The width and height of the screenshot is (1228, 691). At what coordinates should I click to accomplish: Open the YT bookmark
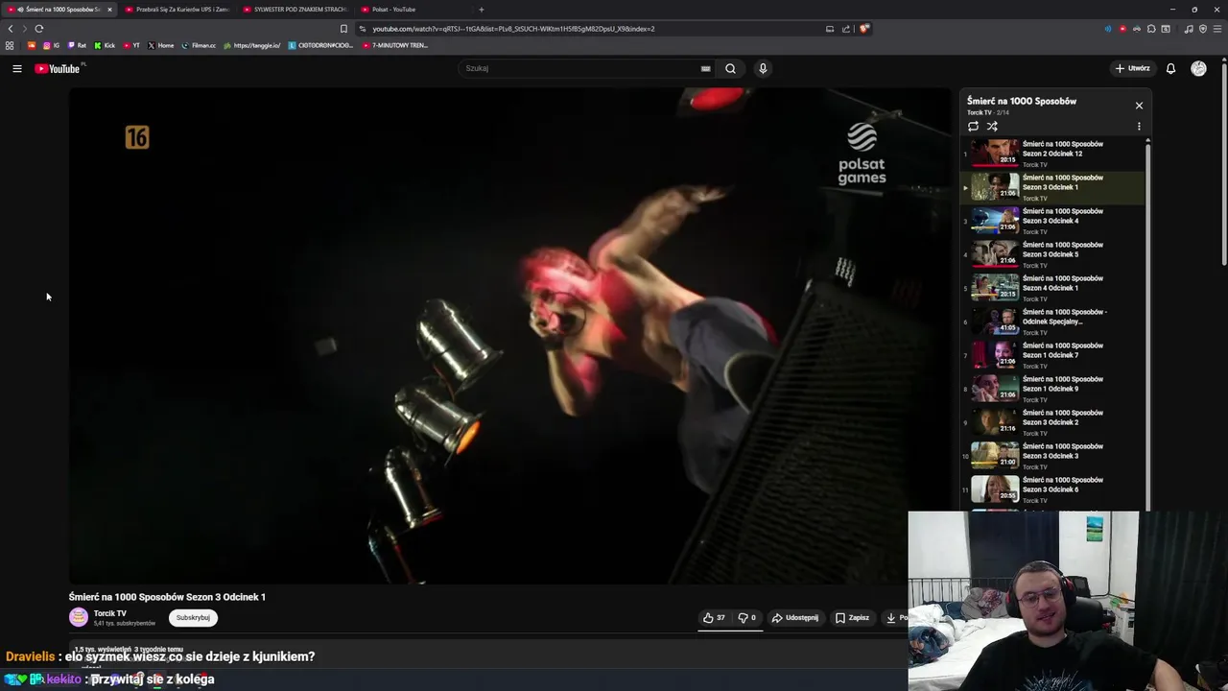131,45
